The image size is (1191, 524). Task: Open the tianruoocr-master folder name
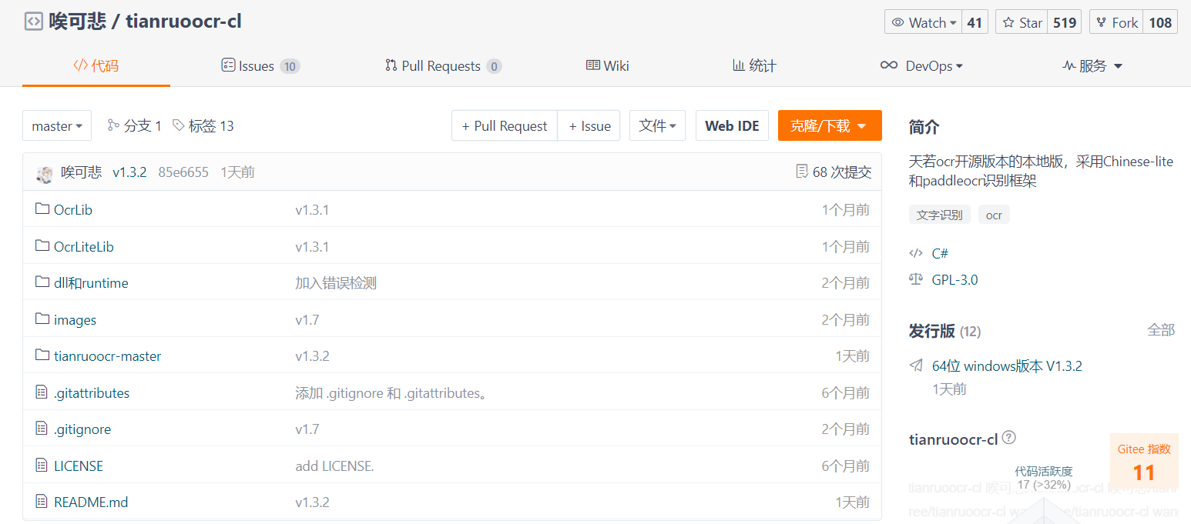108,356
